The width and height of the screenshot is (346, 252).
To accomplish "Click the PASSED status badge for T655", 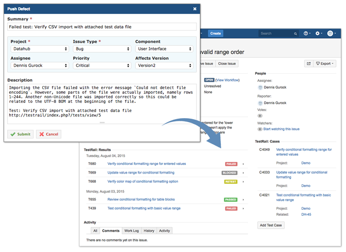I will pos(231,200).
